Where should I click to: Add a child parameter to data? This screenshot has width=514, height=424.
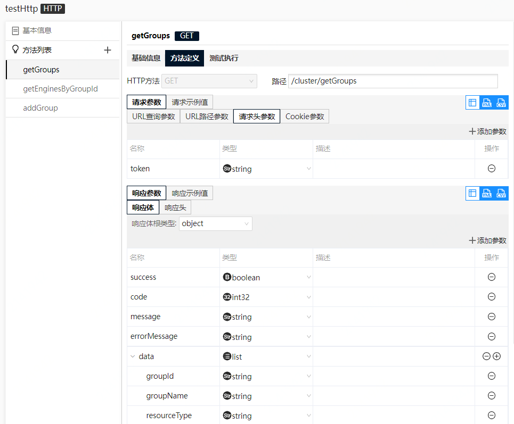496,356
